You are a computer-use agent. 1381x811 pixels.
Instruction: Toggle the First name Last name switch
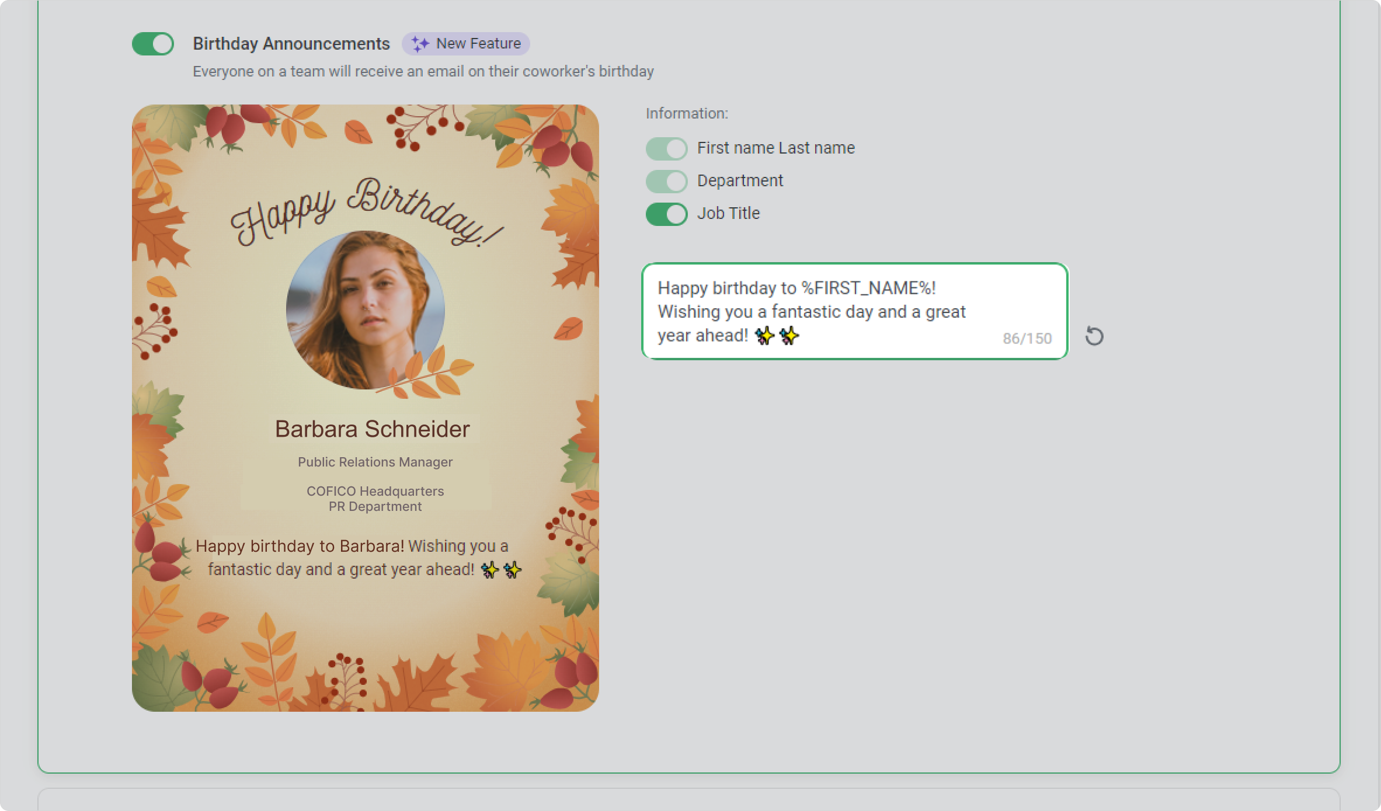[x=666, y=148]
